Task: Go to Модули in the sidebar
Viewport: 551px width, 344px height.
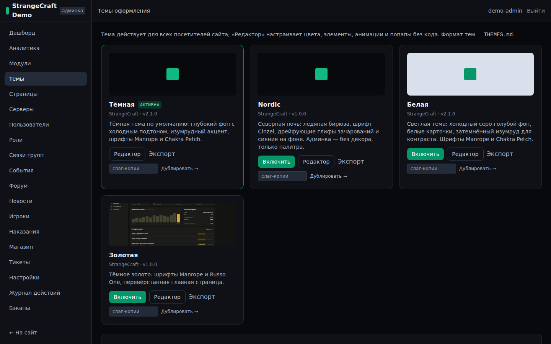Action: pos(46,63)
